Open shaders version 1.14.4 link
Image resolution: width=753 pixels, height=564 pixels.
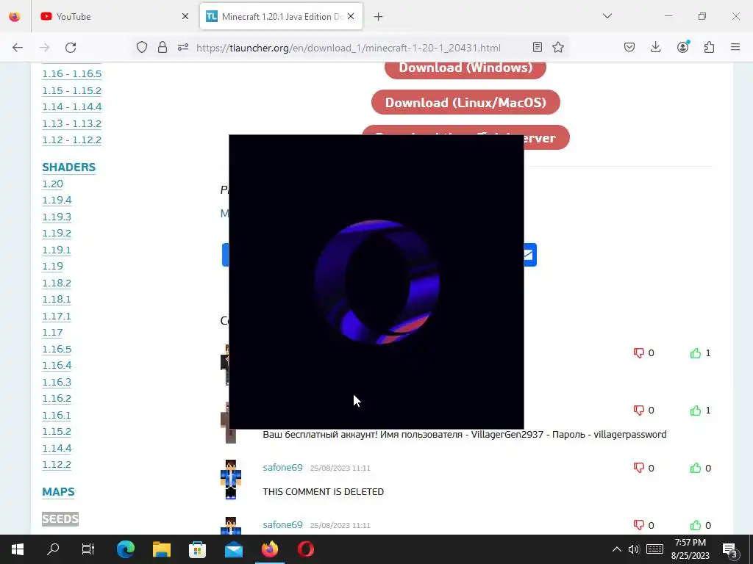pos(57,449)
